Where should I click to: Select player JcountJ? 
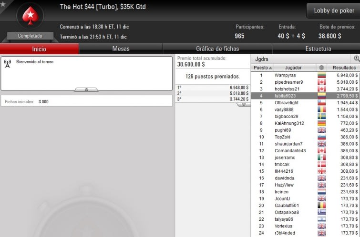(x=305, y=199)
